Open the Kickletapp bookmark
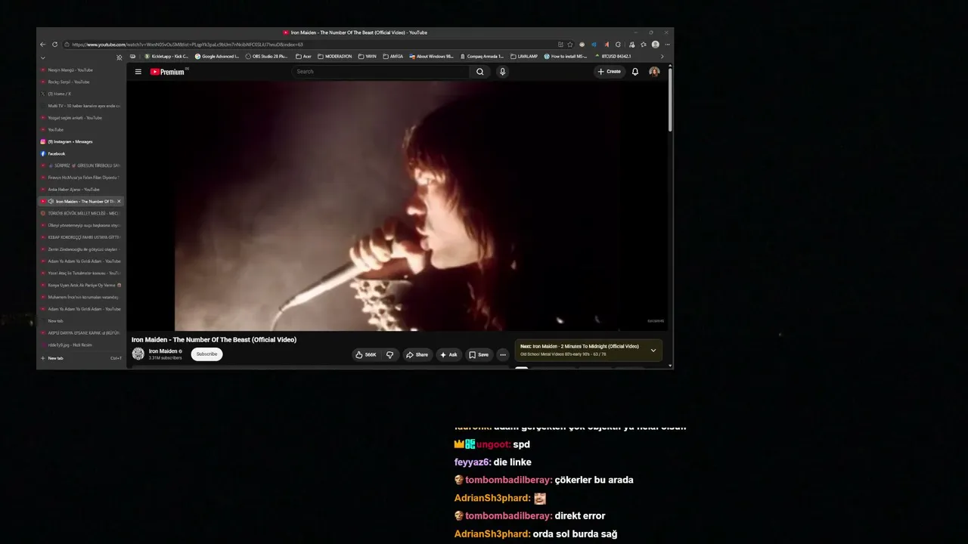 coord(166,57)
